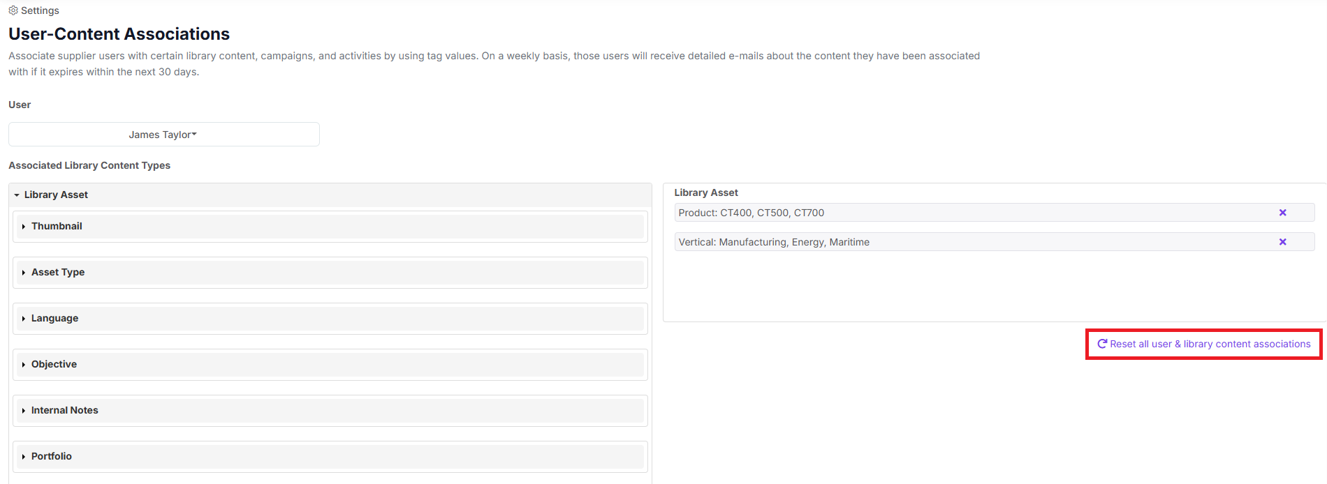Expand the Language section arrow

(24, 319)
